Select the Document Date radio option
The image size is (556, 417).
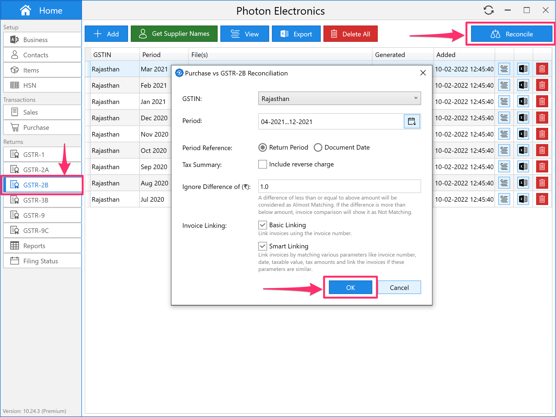tap(318, 147)
